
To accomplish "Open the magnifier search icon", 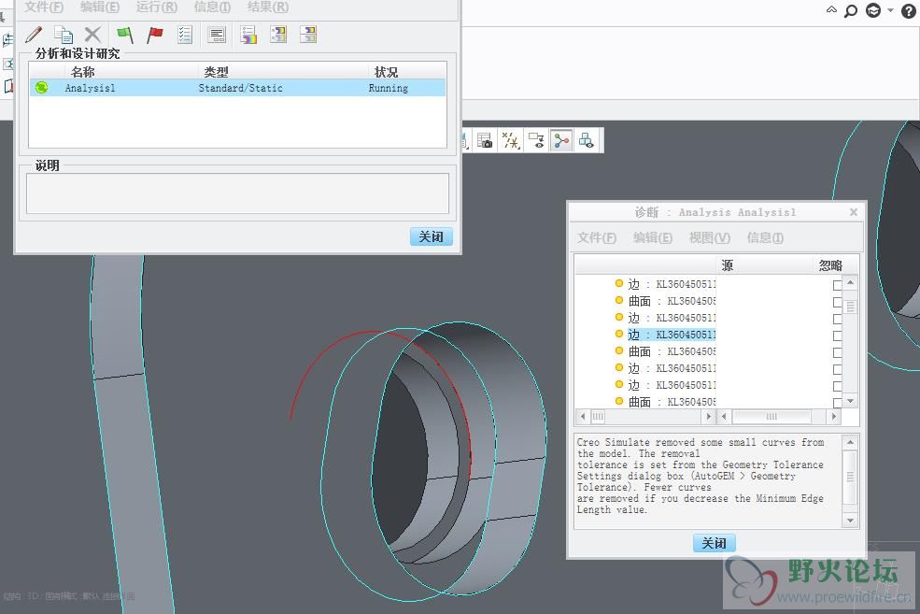I will [851, 10].
